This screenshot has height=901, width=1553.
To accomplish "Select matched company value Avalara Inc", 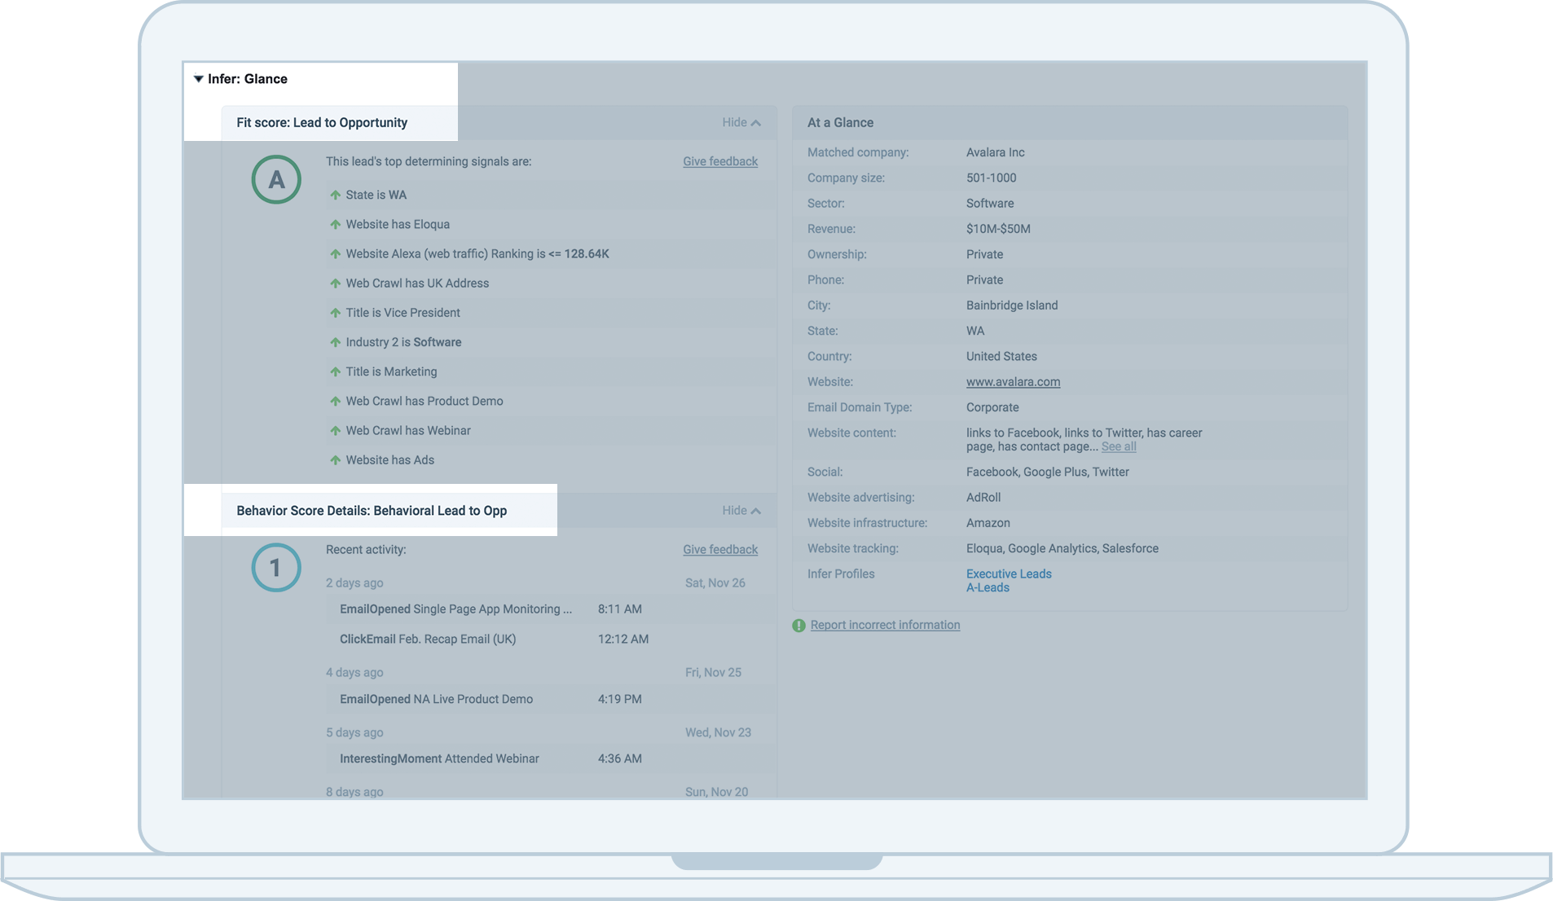I will point(995,153).
